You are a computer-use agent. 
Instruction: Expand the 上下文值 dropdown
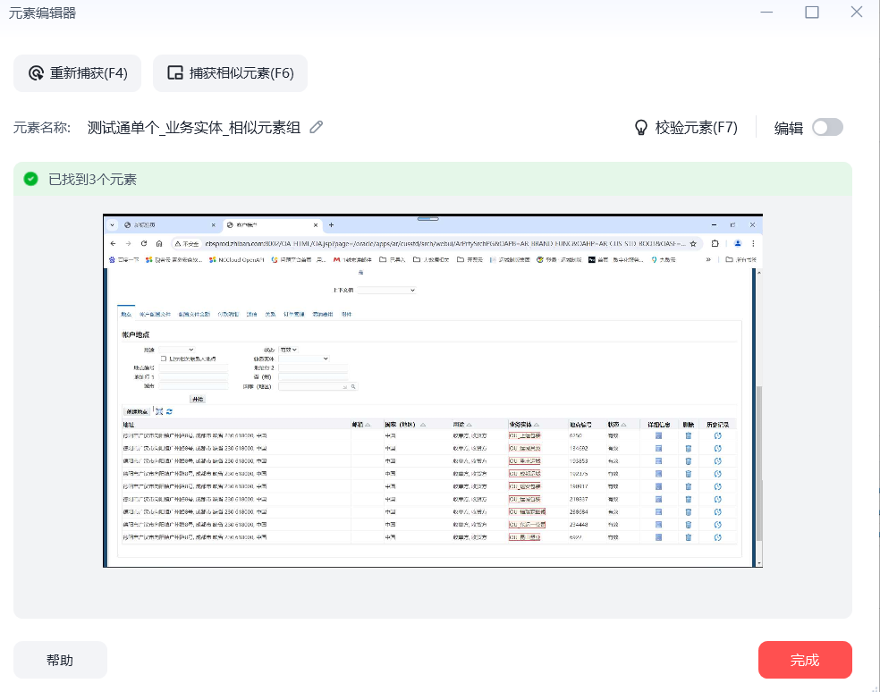(387, 291)
